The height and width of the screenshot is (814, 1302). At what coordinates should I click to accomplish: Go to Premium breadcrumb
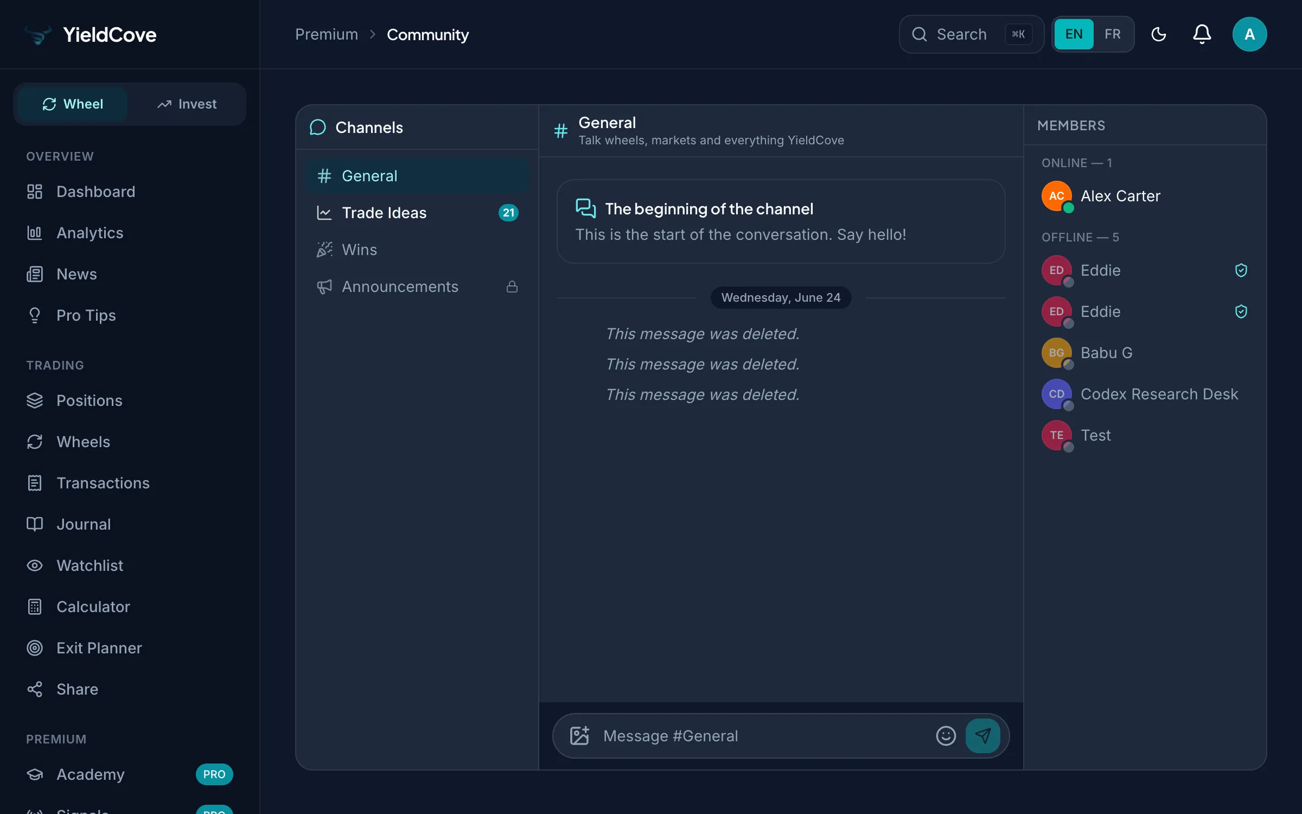click(327, 34)
